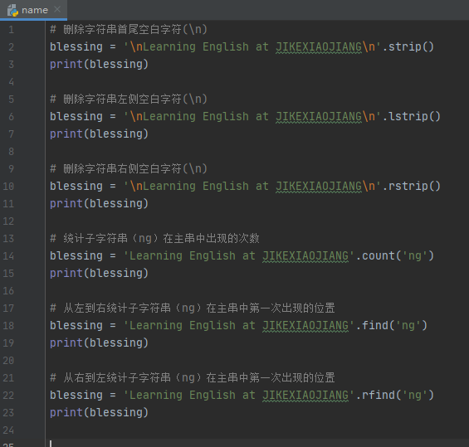The height and width of the screenshot is (447, 469).
Task: Click empty line 12 in the editor
Action: pyautogui.click(x=257, y=221)
